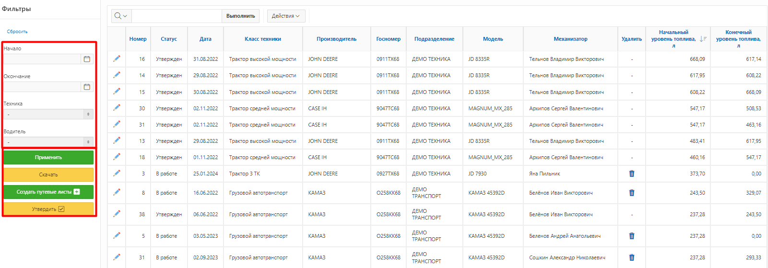This screenshot has height=268, width=768.
Task: Open the calendar picker for Окончание date
Action: tap(87, 87)
